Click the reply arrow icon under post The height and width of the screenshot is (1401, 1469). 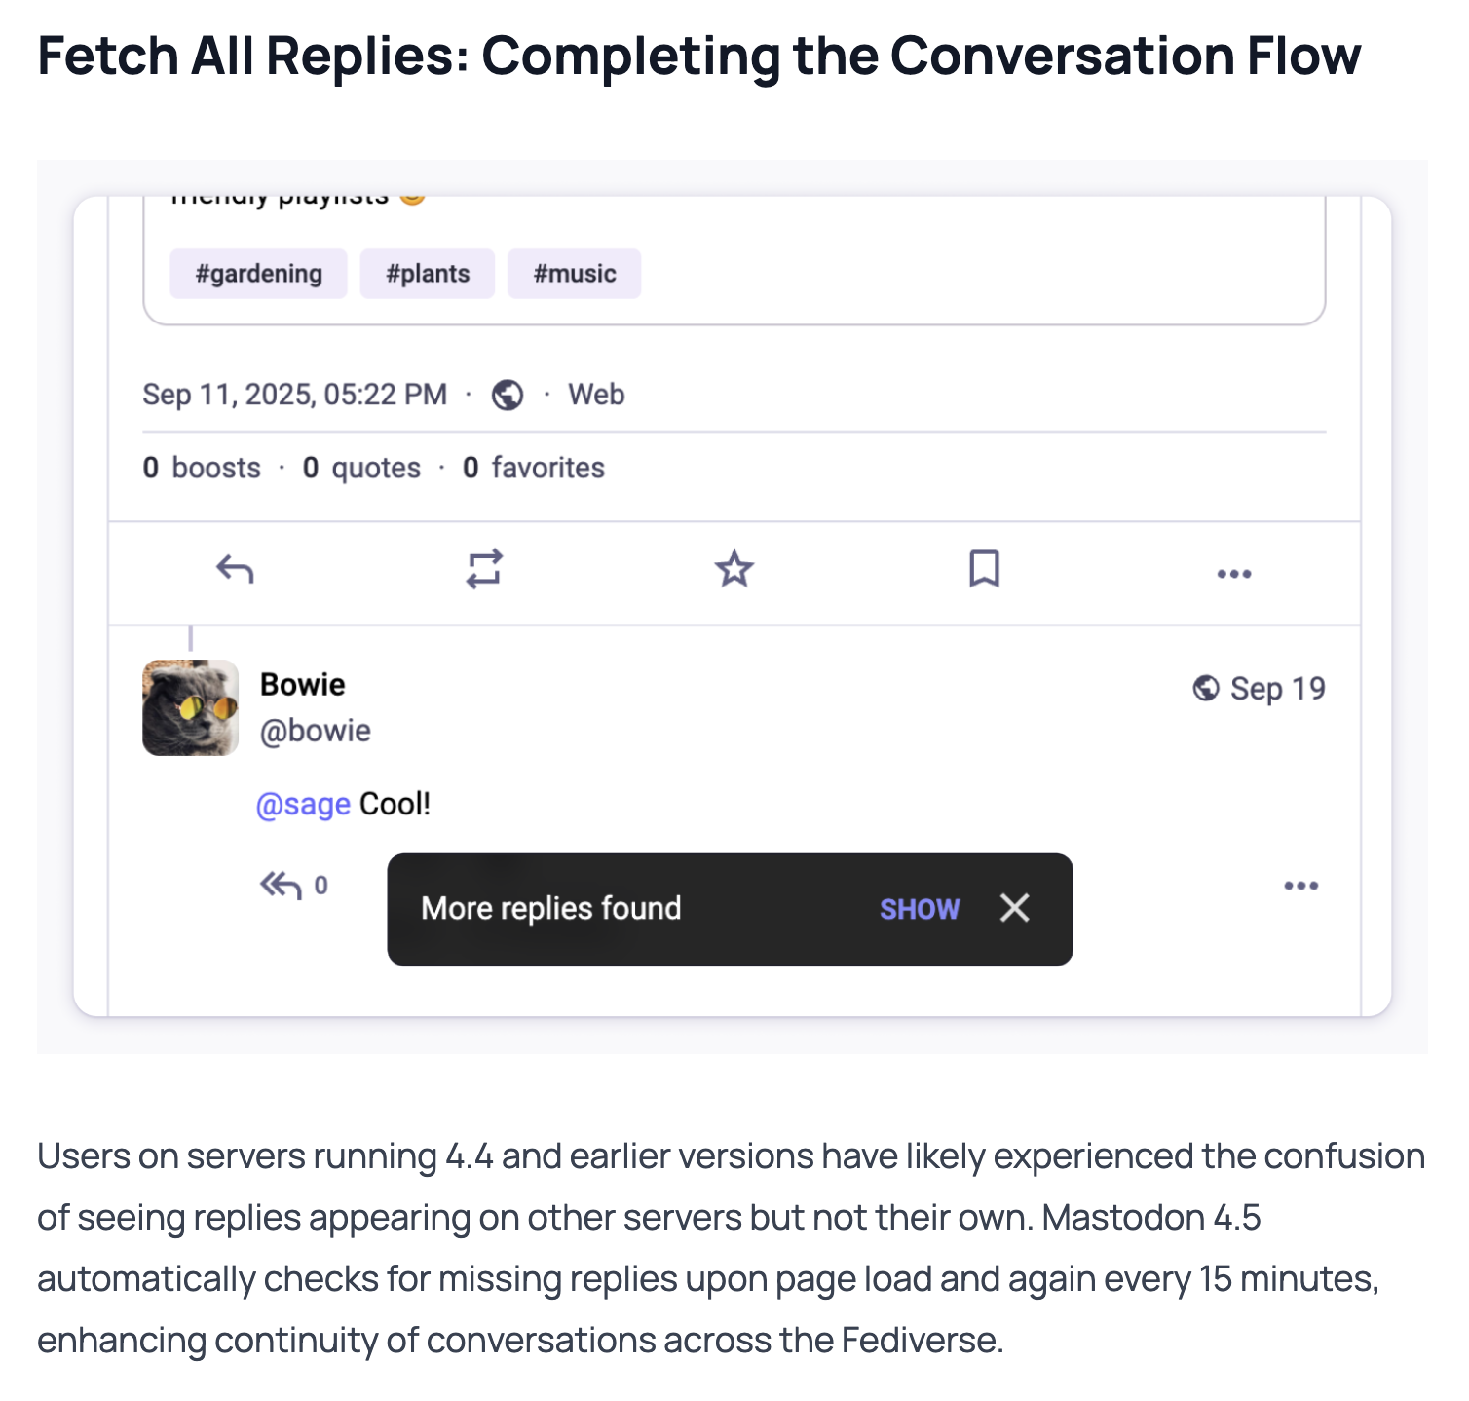click(x=235, y=569)
